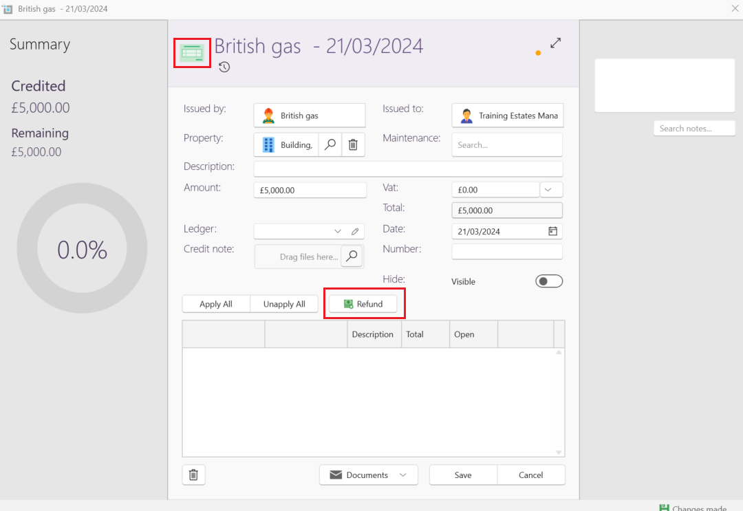Screen dimensions: 743x511
Task: Click the 0.0% progress donut chart
Action: point(82,249)
